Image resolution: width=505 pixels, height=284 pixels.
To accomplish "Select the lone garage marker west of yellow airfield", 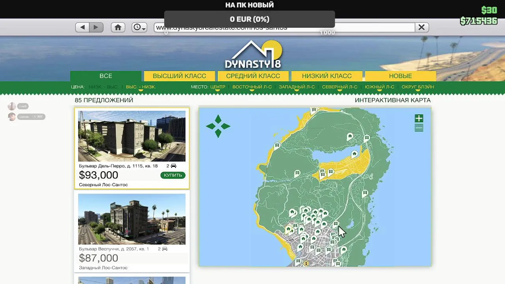I will coord(297,173).
